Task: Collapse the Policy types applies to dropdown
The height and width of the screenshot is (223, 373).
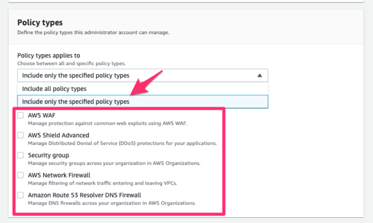Action: click(x=142, y=75)
